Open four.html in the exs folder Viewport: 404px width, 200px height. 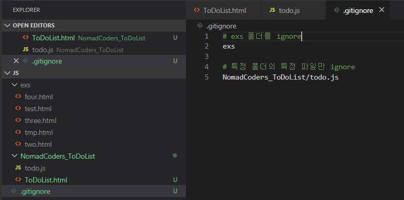94,97
